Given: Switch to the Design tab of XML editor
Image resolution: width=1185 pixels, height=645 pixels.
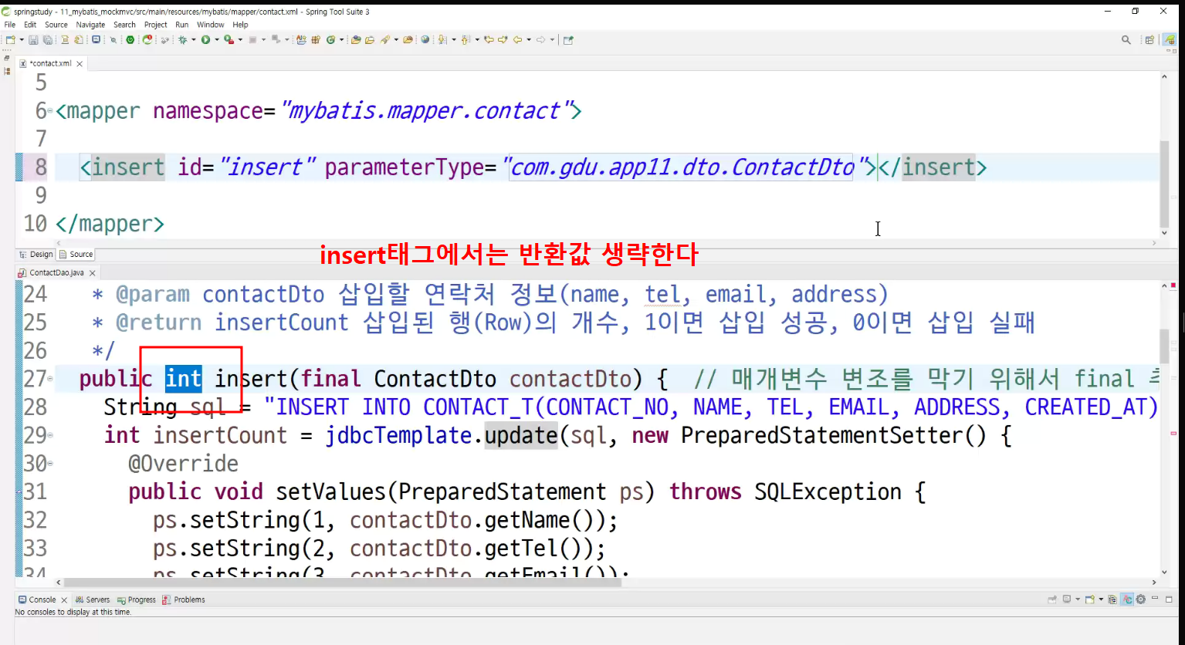Looking at the screenshot, I should point(36,255).
